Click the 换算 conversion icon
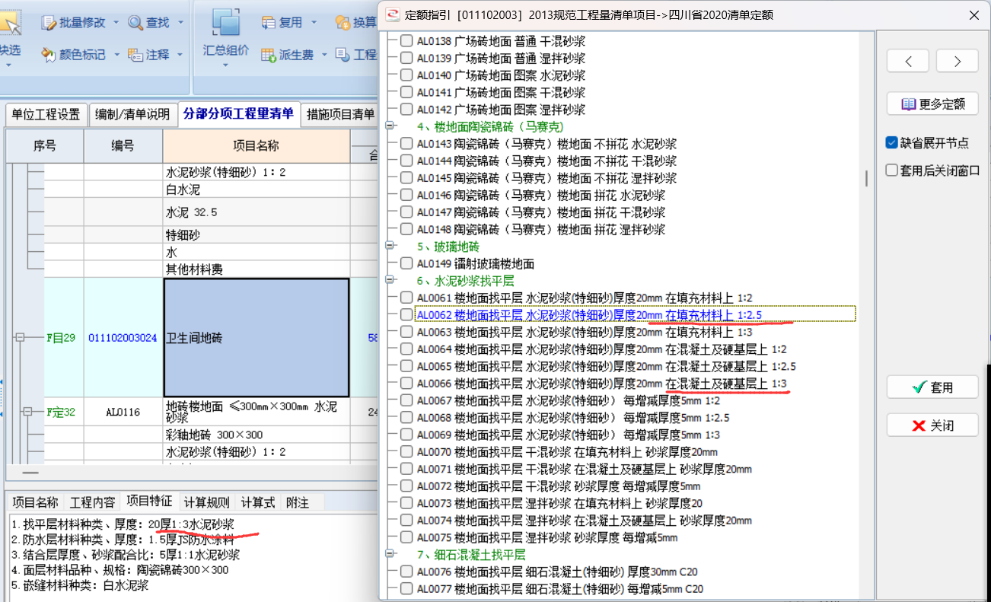 [x=343, y=23]
